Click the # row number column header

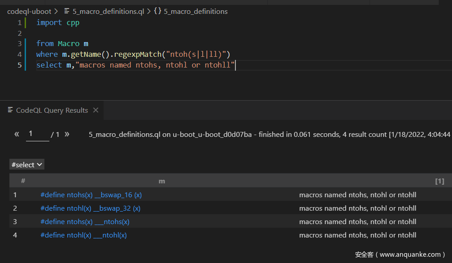(23, 181)
